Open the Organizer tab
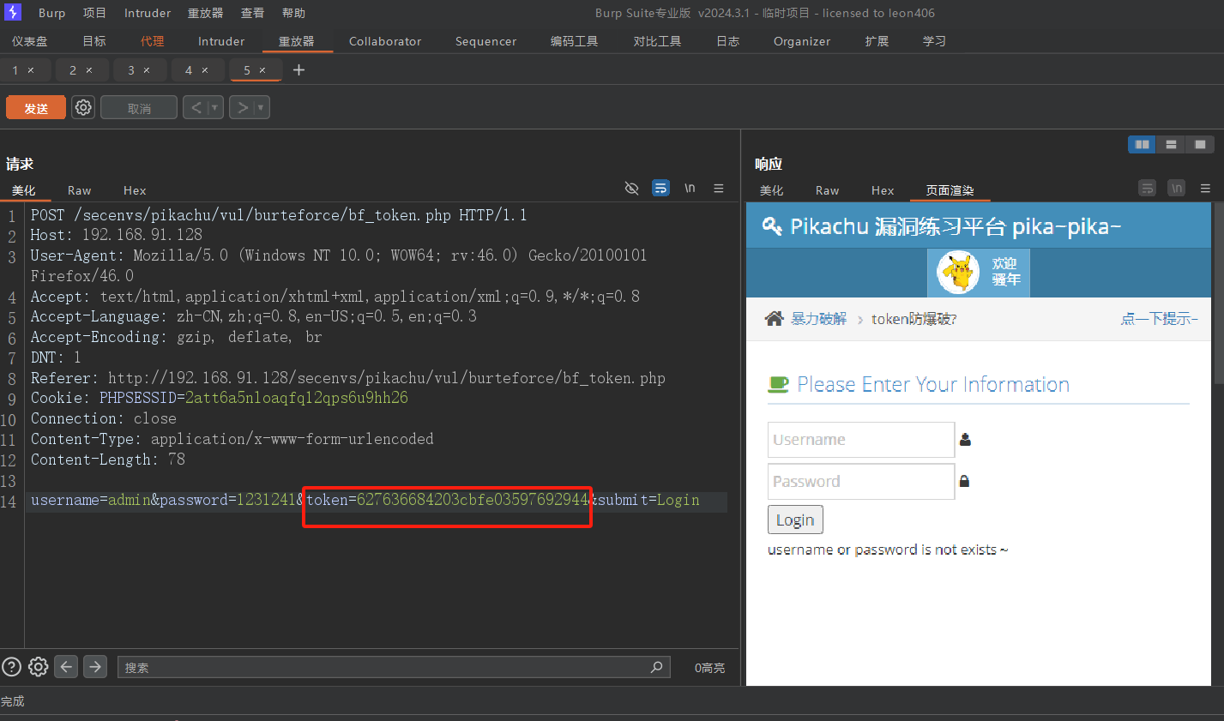 click(802, 41)
